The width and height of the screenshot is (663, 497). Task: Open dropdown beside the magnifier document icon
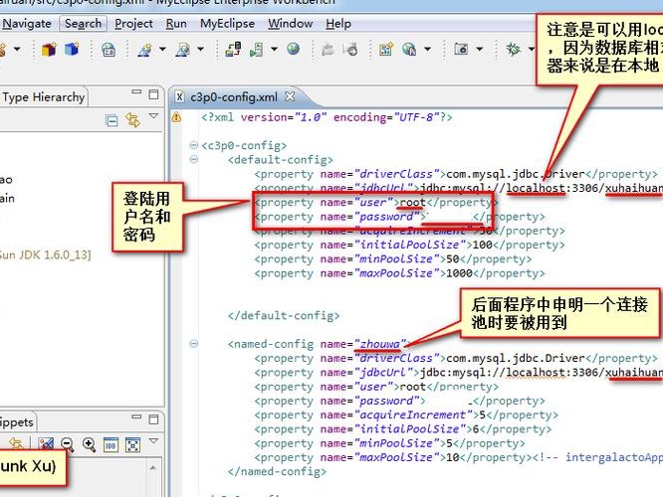200,50
